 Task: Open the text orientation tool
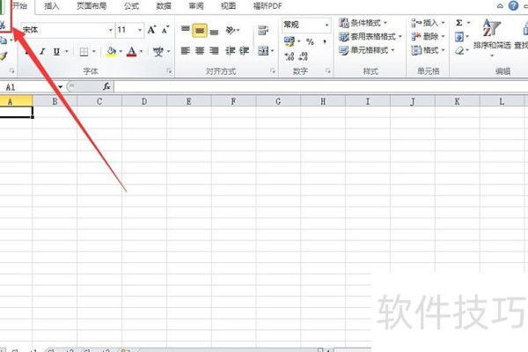(231, 30)
